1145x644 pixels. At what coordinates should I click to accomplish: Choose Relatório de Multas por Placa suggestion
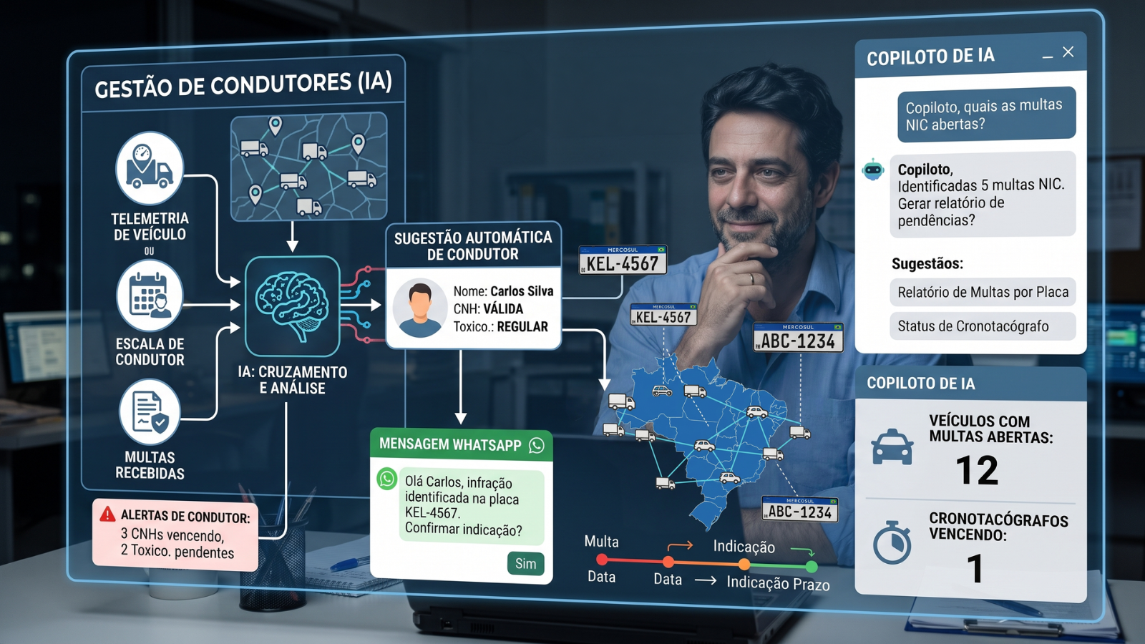983,292
